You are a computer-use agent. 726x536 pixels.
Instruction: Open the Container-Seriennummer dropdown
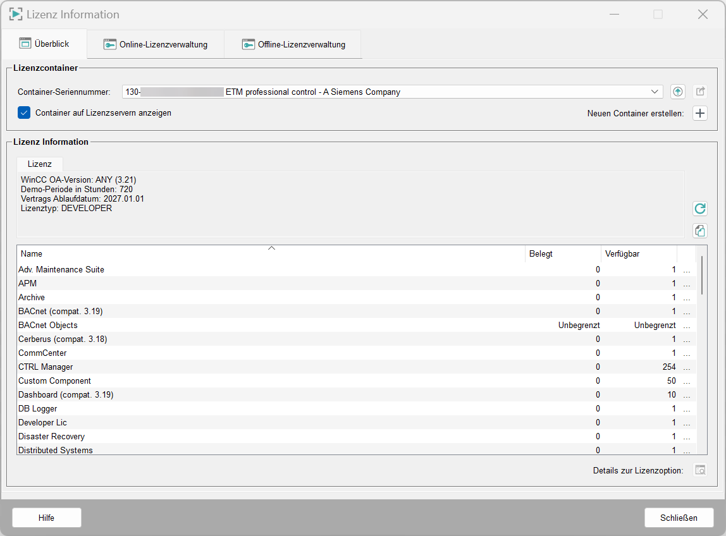(x=655, y=92)
